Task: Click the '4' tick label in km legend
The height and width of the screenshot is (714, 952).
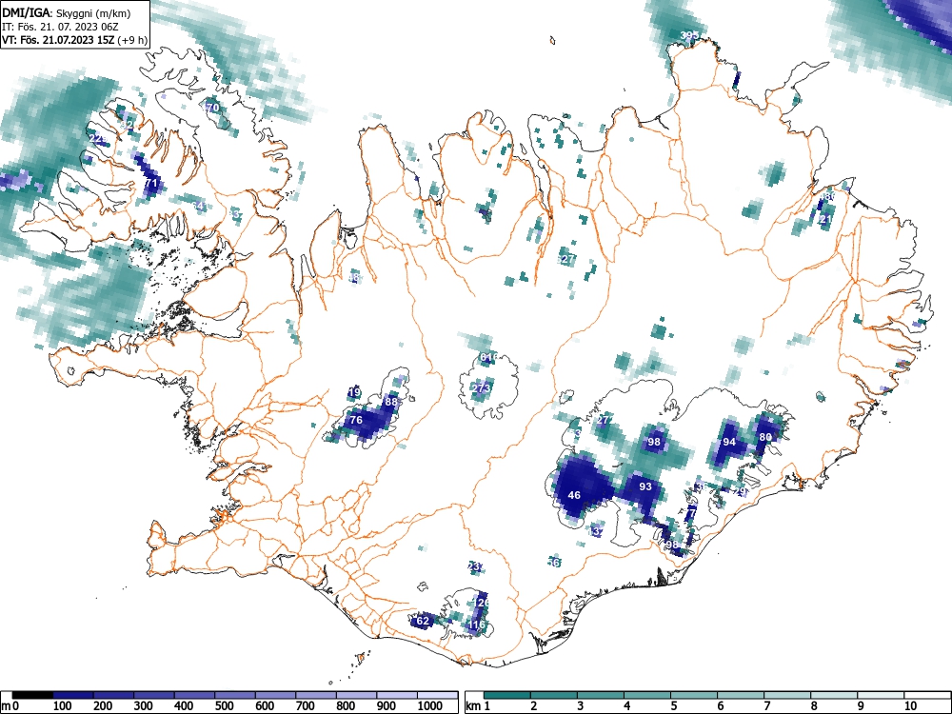Action: tap(627, 706)
